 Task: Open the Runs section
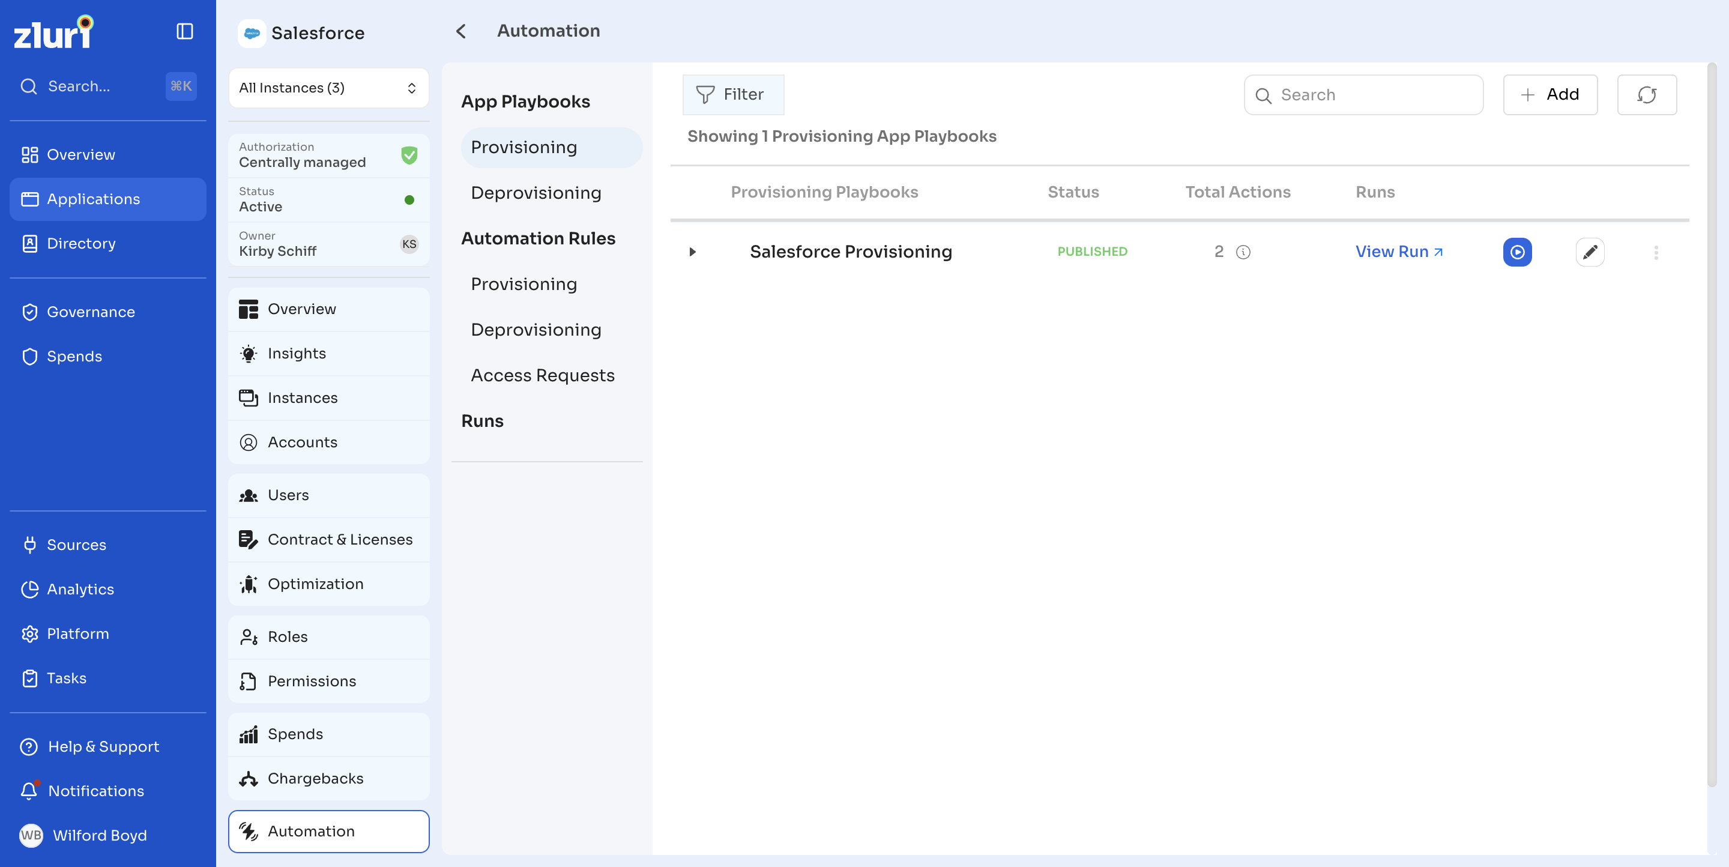[482, 421]
